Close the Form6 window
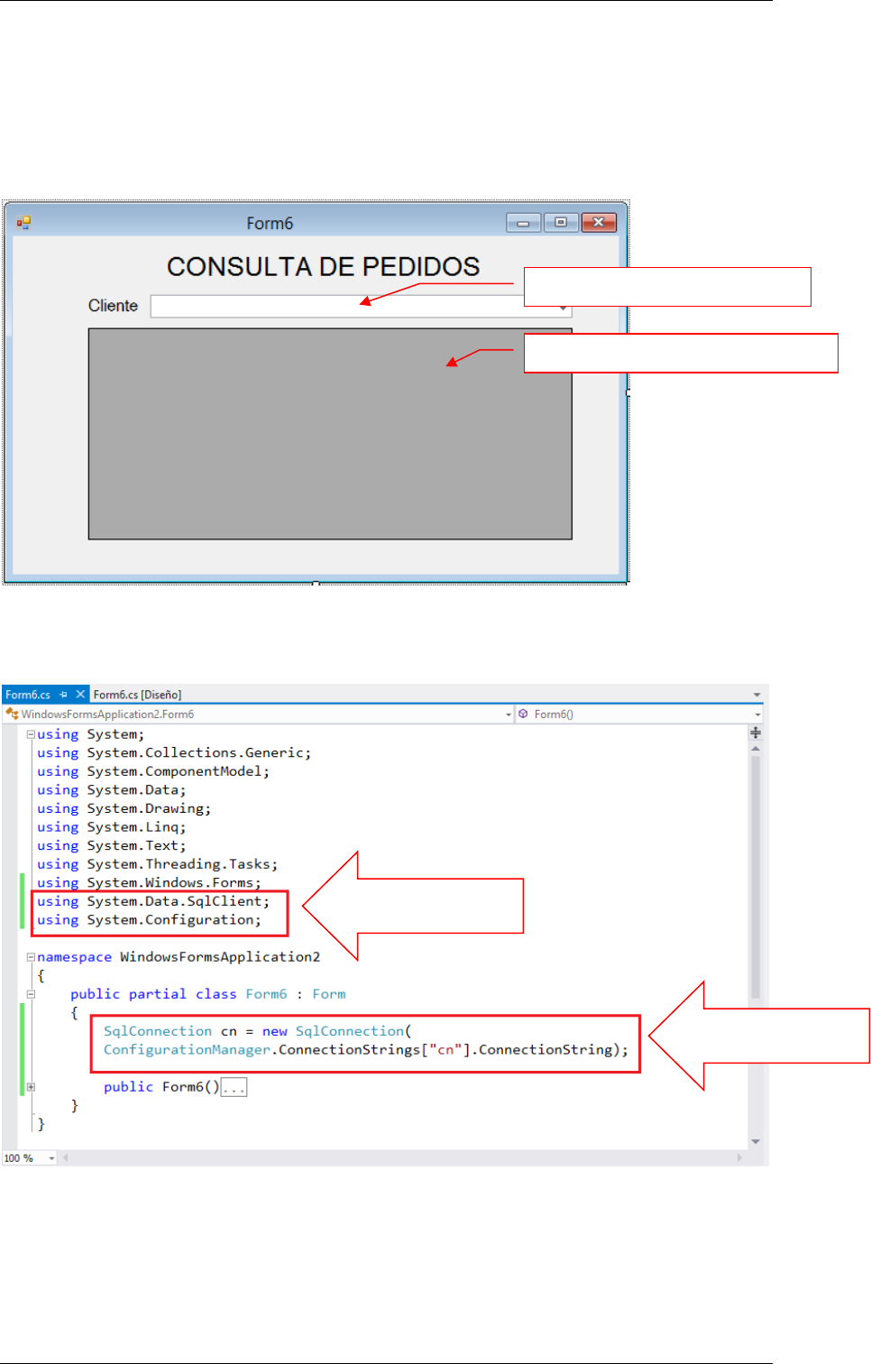 (599, 223)
